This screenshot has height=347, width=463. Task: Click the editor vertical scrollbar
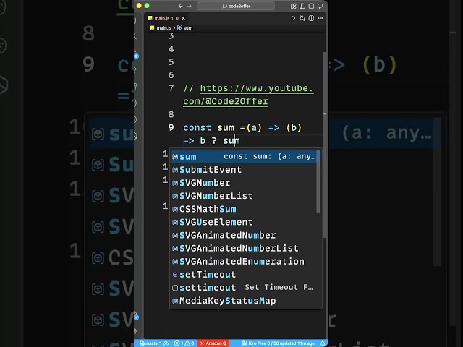point(325,145)
